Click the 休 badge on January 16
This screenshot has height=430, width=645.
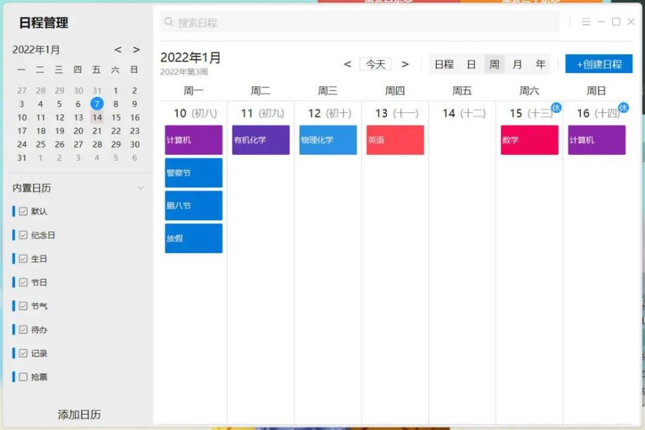[x=624, y=108]
